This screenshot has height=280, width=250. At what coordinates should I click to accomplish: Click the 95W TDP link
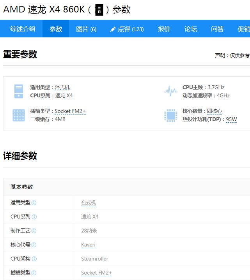point(231,119)
